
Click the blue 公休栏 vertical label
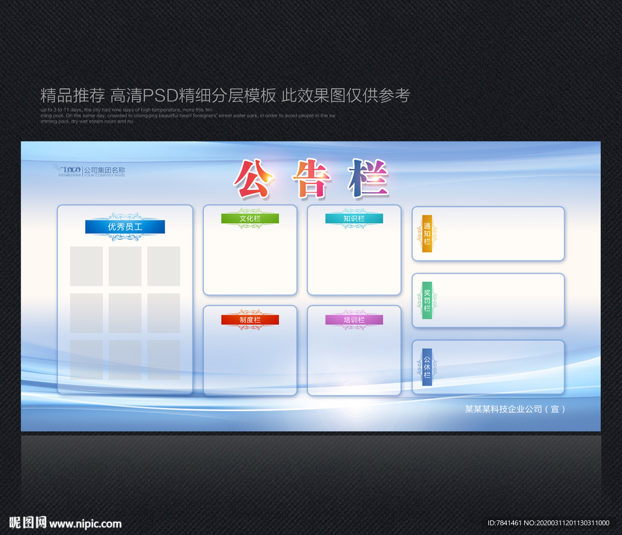click(x=427, y=367)
